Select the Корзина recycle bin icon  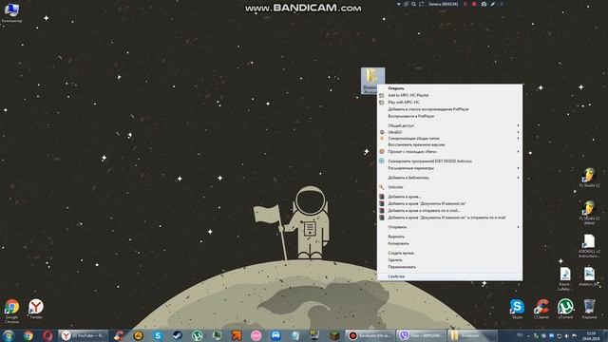coord(589,309)
